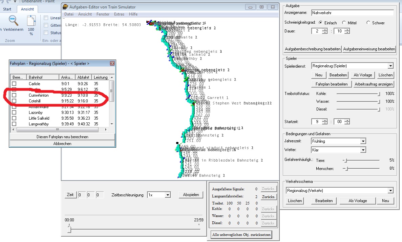The height and width of the screenshot is (242, 402).
Task: Open the Spielerdienst dropdown
Action: point(390,66)
